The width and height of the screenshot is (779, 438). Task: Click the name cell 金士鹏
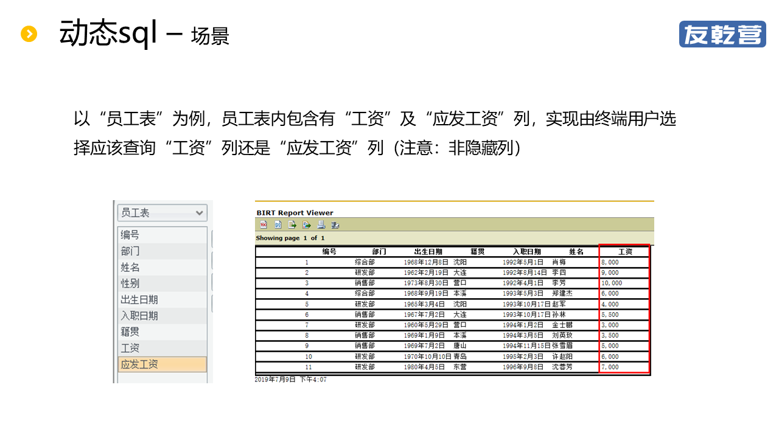562,325
